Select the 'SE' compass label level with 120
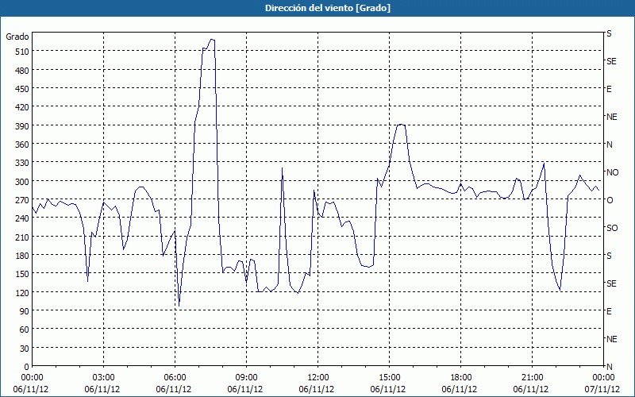This screenshot has height=397, width=635. pyautogui.click(x=611, y=283)
